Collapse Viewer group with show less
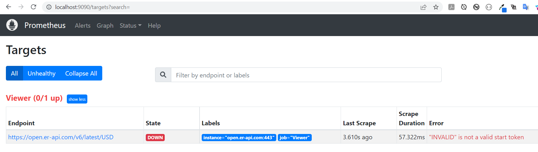The image size is (538, 152). (77, 99)
